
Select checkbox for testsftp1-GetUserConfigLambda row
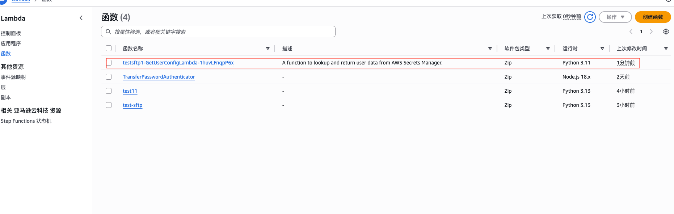pos(109,63)
